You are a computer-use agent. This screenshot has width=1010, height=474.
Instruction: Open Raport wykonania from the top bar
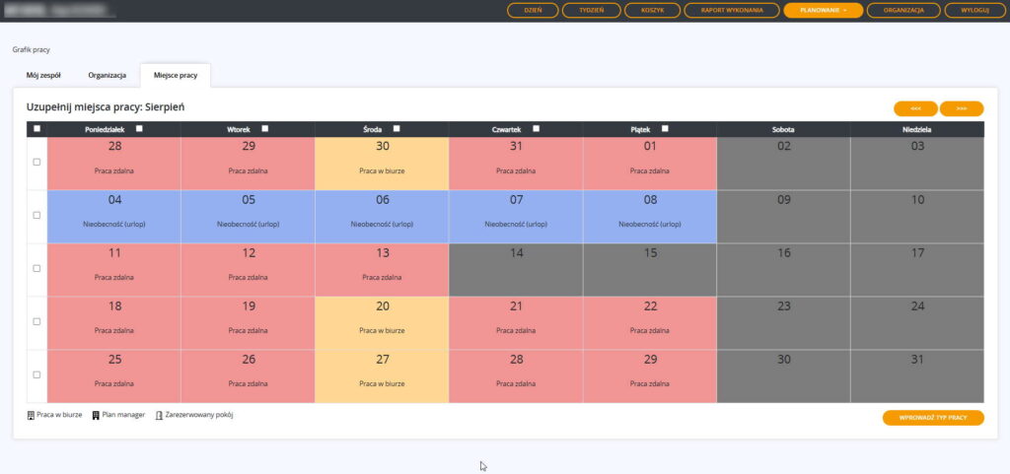(731, 11)
